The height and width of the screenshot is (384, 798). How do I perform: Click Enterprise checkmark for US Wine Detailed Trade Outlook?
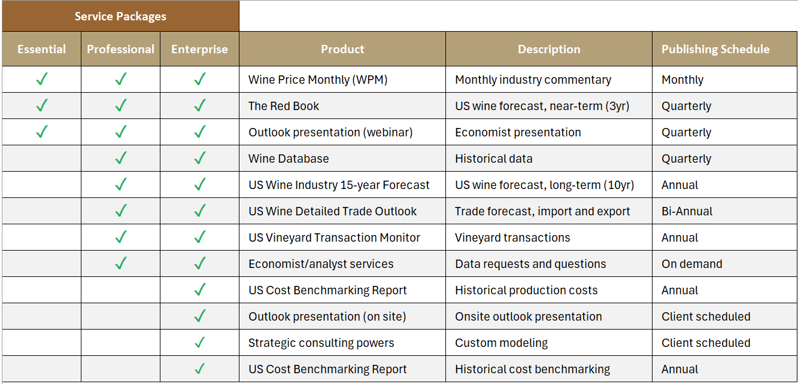pyautogui.click(x=200, y=211)
